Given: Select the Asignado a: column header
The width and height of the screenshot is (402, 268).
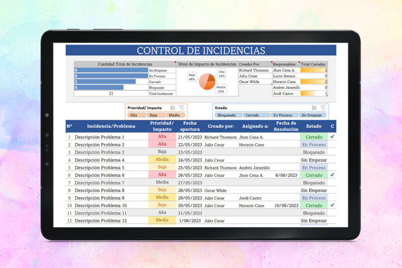Looking at the screenshot, I should (x=255, y=126).
